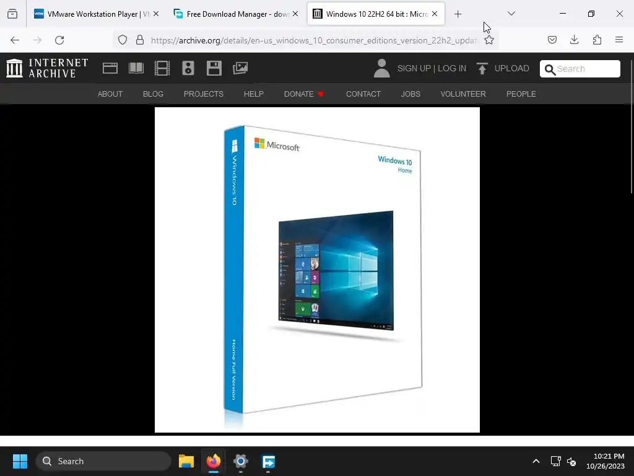Screen dimensions: 634x476
Task: Click the magnifier icon in the Archive search box
Action: coord(550,69)
